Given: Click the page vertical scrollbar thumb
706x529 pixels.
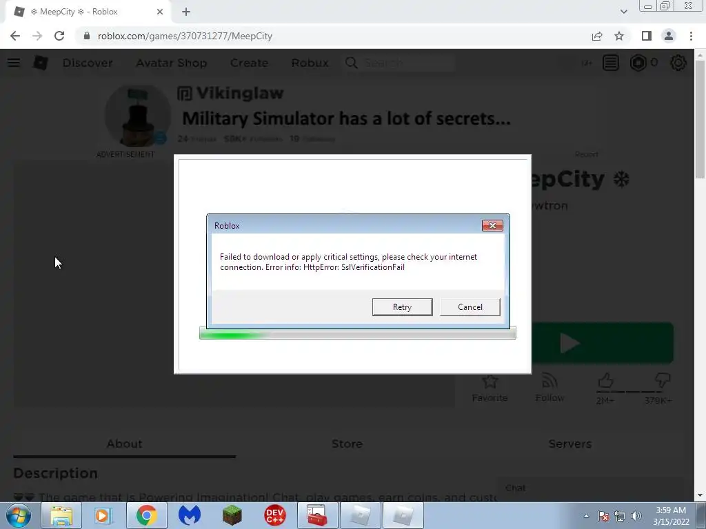Looking at the screenshot, I should (x=700, y=119).
